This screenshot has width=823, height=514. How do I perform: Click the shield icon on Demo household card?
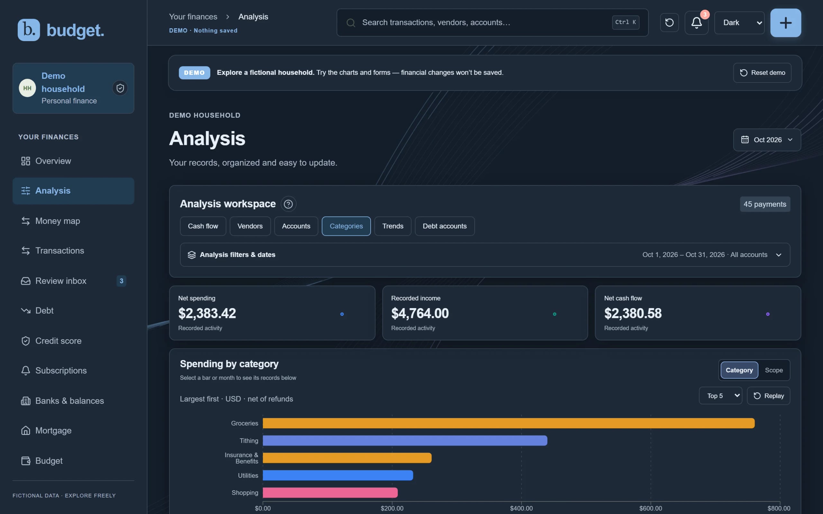click(x=120, y=88)
